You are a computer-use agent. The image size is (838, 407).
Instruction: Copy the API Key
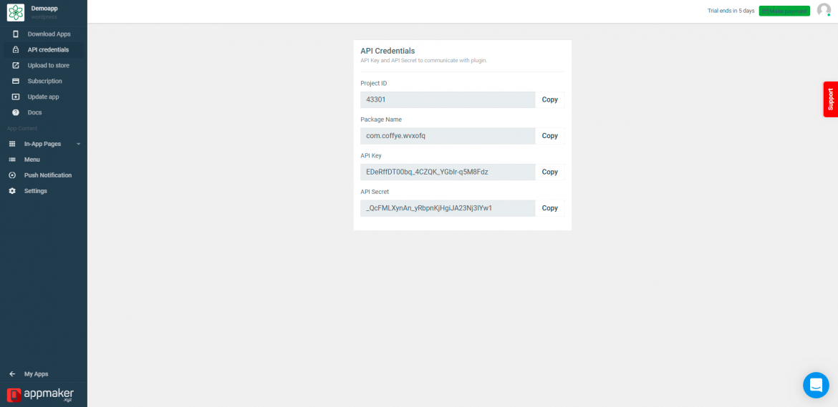pos(549,172)
